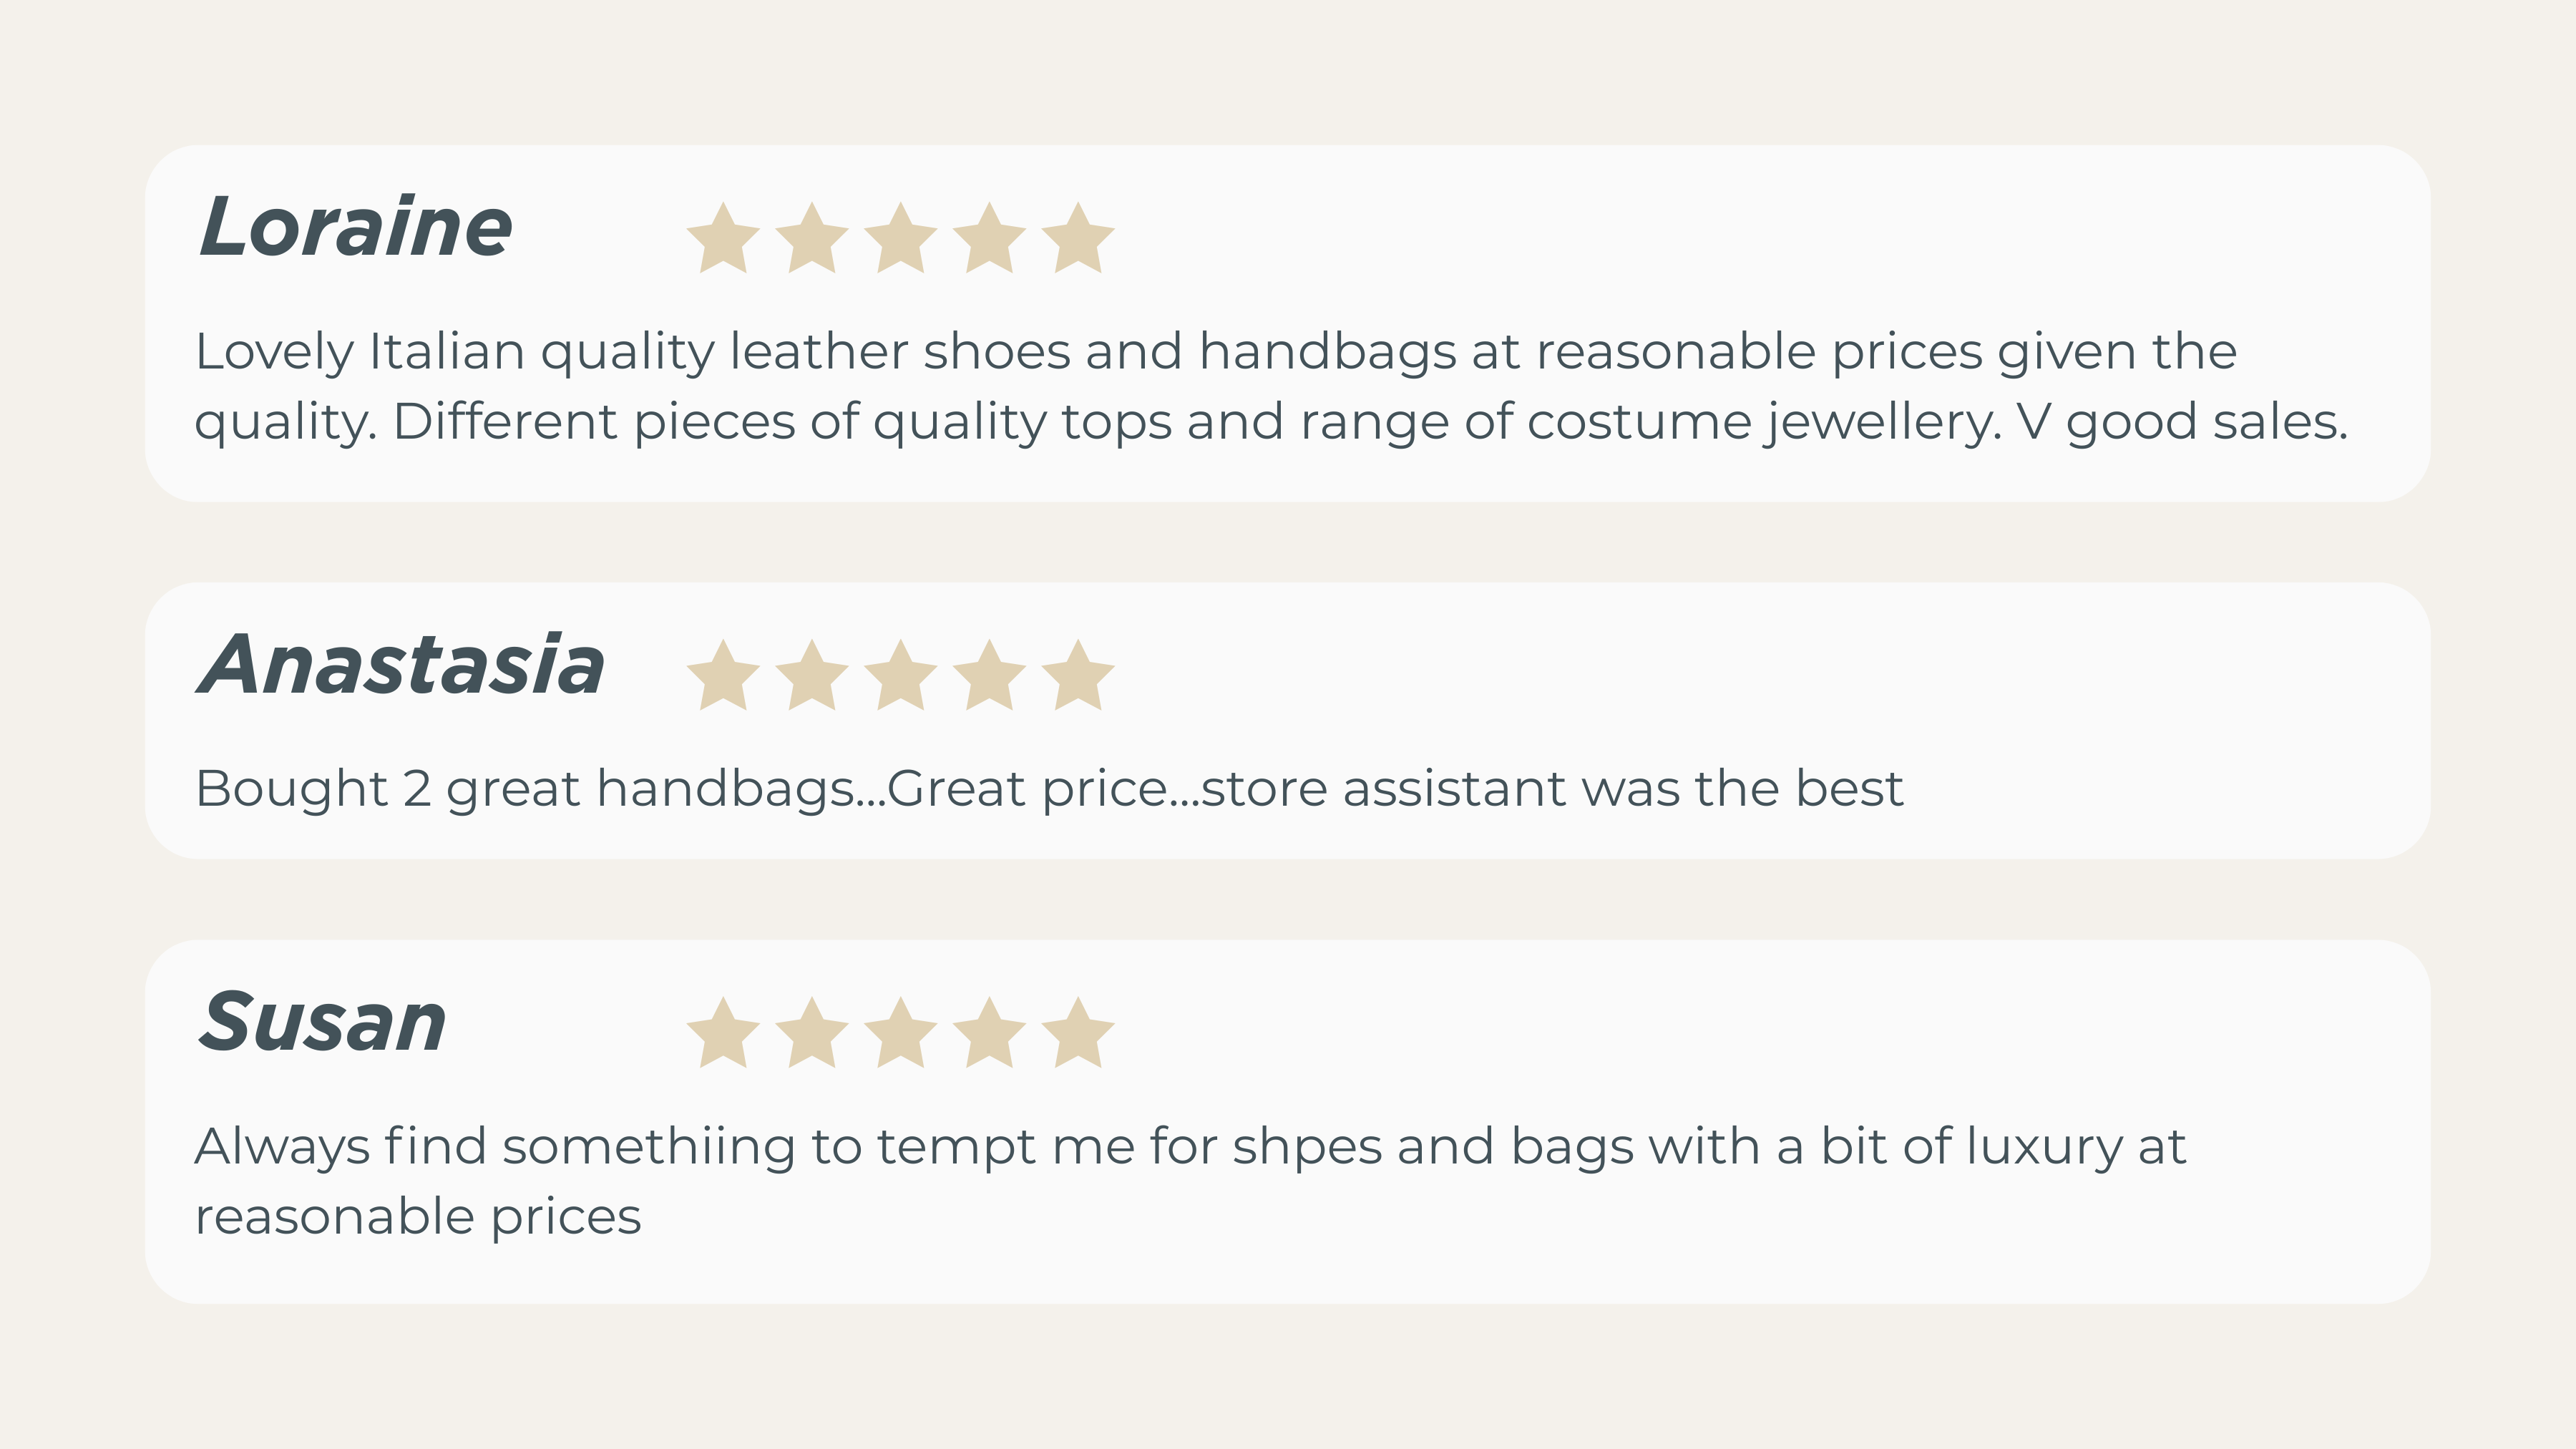
Task: Click the third star in Susan's rating
Action: (900, 1034)
